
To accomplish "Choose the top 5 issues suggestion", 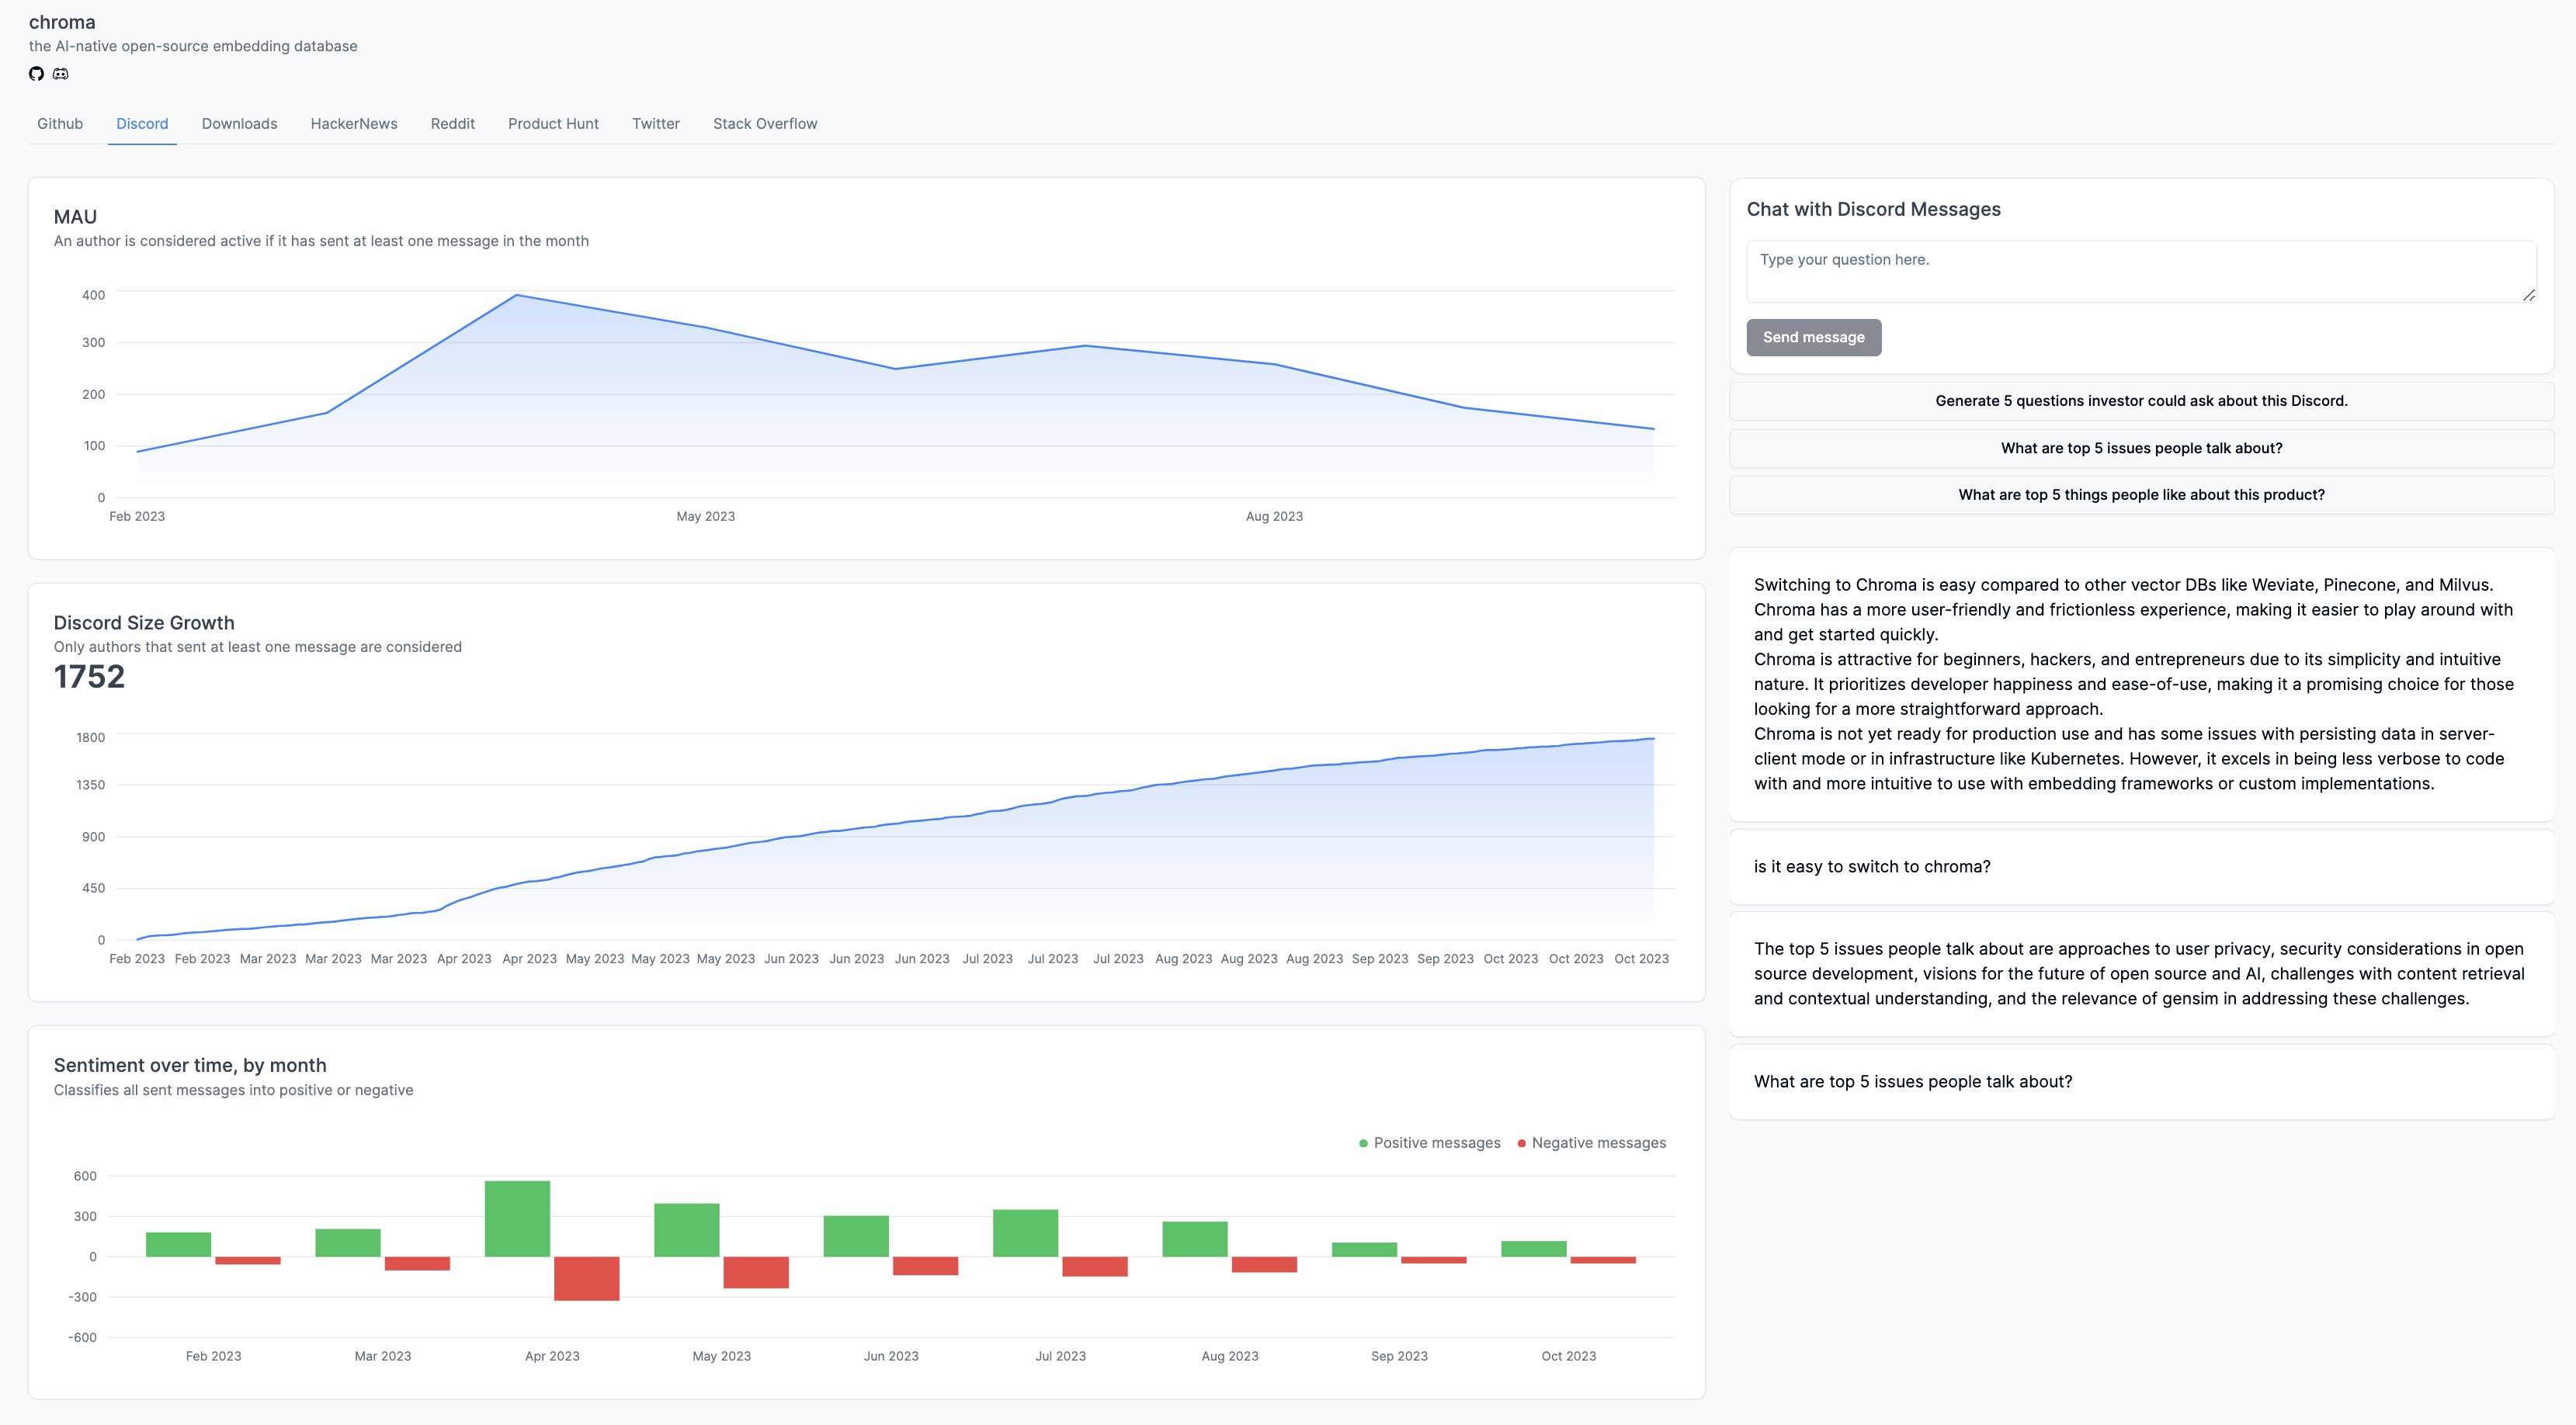I will click(2141, 448).
